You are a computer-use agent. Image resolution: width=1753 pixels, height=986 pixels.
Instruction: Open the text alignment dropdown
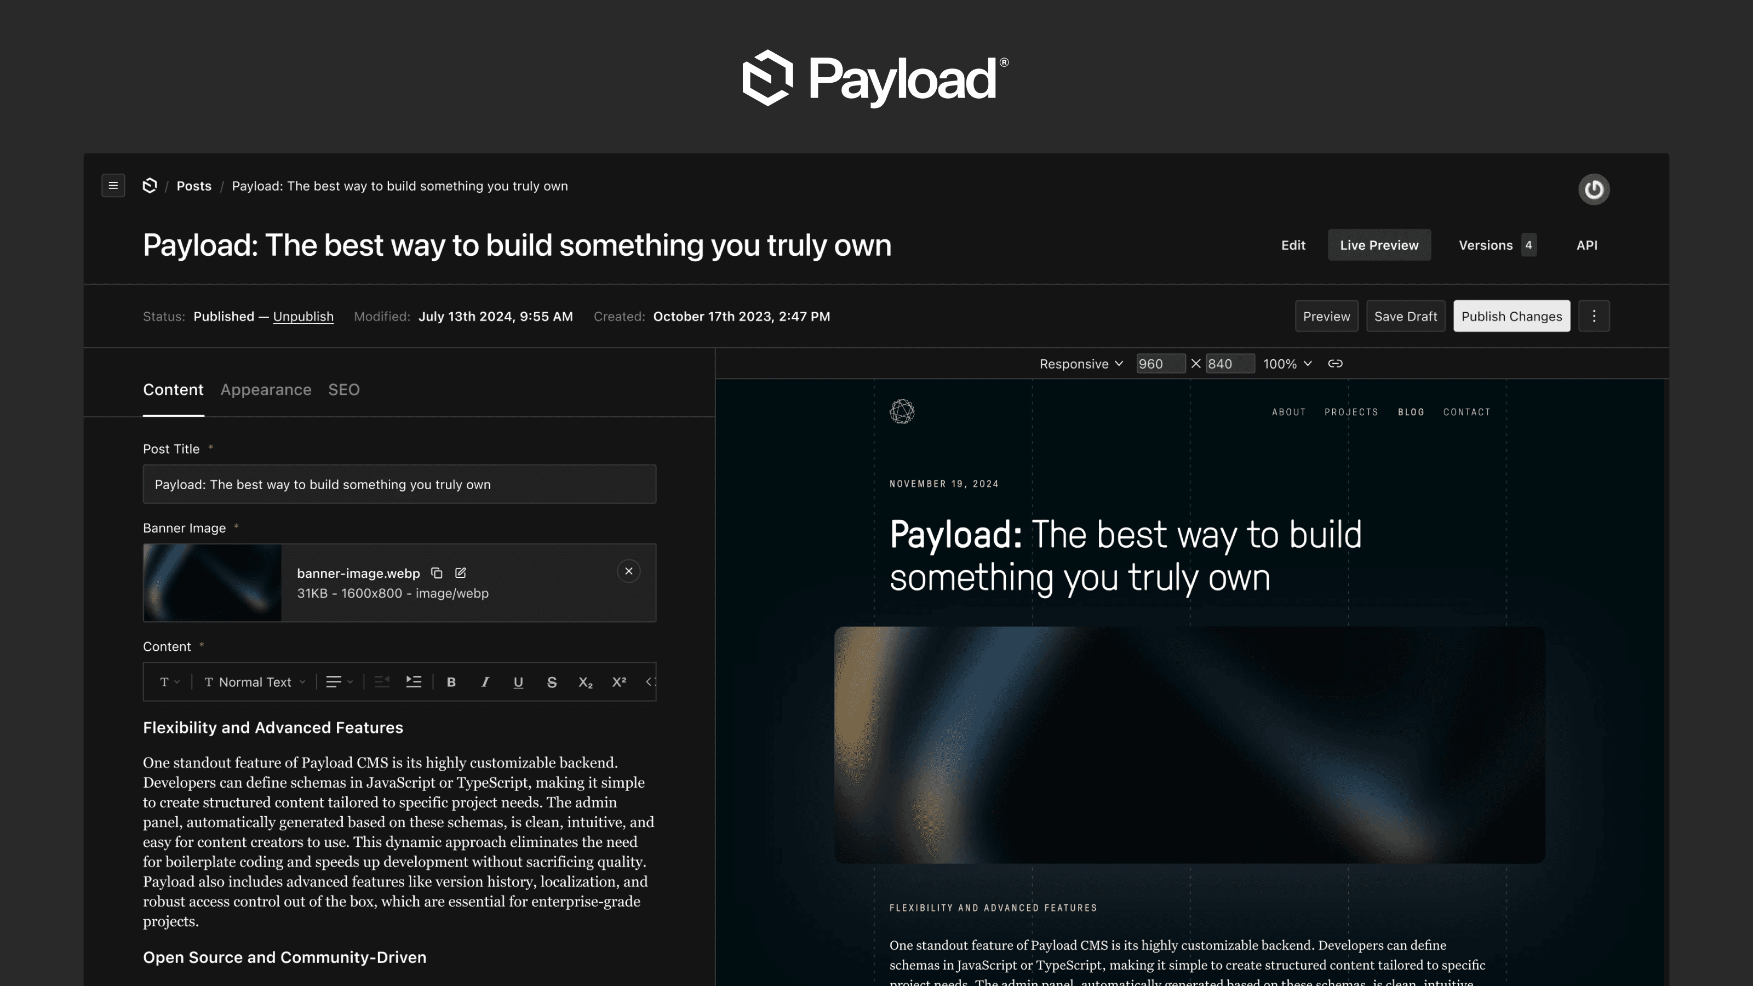[340, 682]
